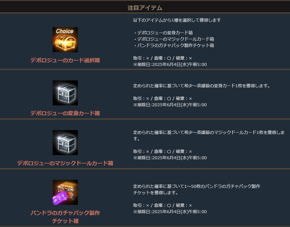The width and height of the screenshot is (290, 227).
Task: Click the bullet entry パンドラのガチャパック製作チケット箱
Action: click(x=174, y=45)
